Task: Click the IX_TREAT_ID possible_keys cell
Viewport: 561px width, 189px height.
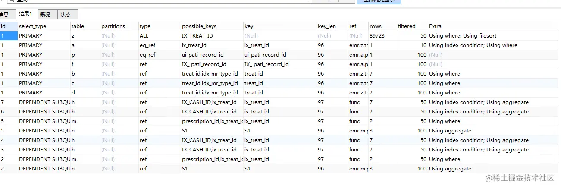Action: coord(212,35)
